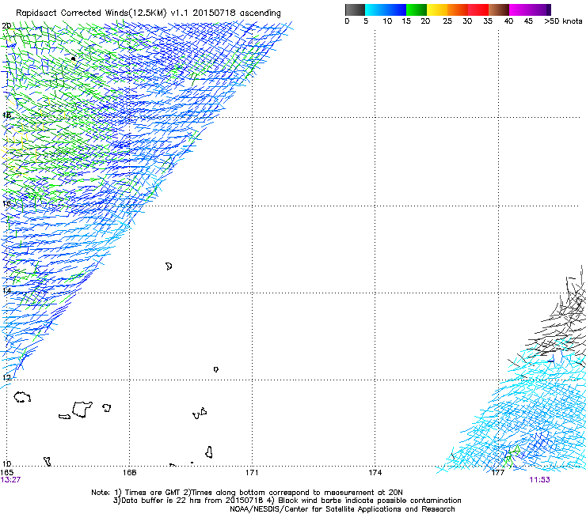Click the longitude axis label '165'
586x514 pixels.
(x=6, y=473)
